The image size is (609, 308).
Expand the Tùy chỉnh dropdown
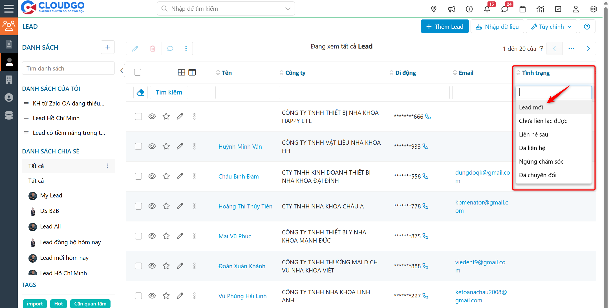point(551,27)
